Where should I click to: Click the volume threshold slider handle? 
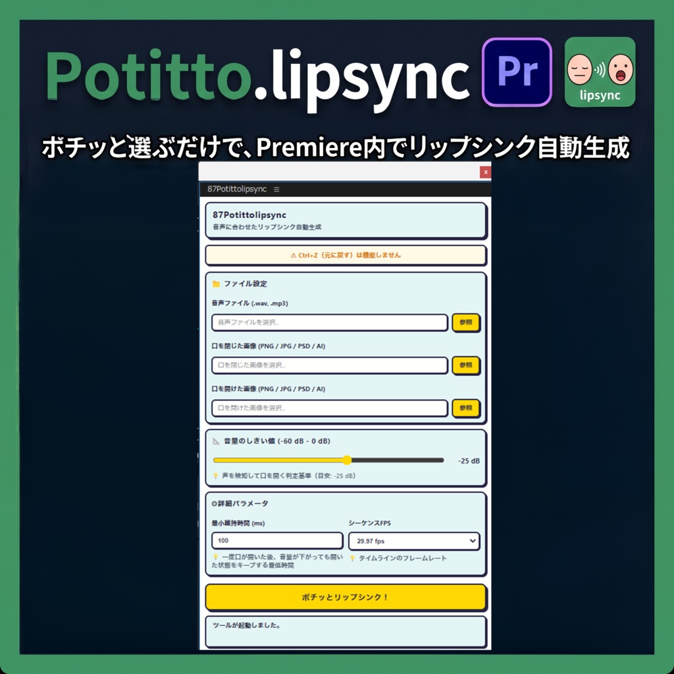(347, 460)
